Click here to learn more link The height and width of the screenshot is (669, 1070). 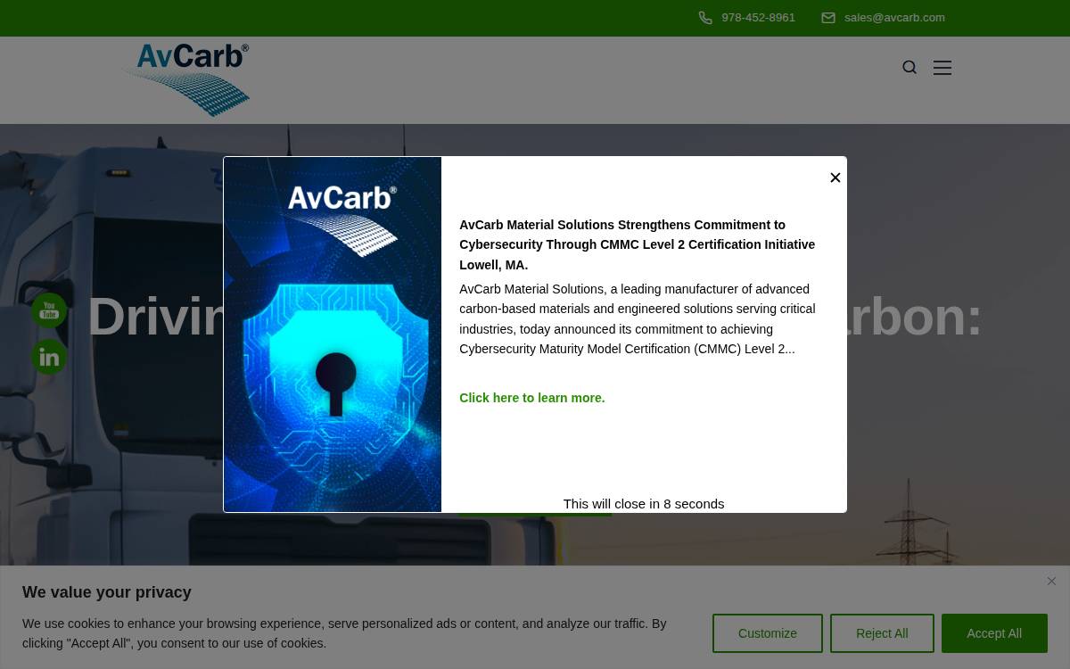pos(532,398)
